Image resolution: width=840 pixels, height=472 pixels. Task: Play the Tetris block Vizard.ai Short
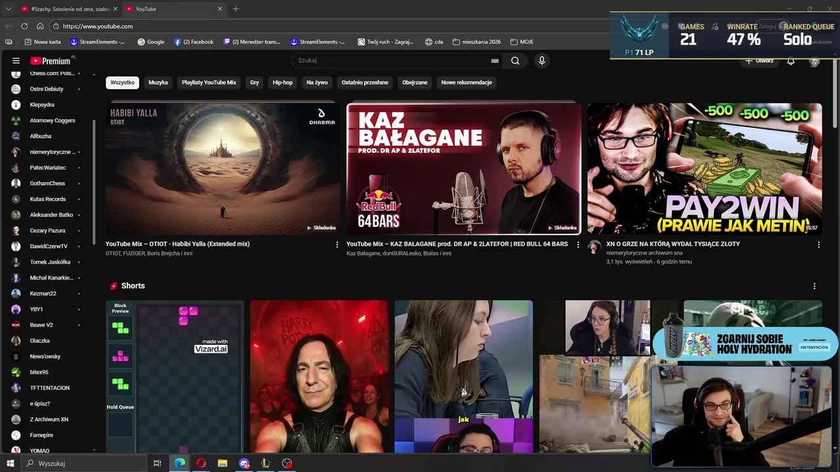(175, 377)
